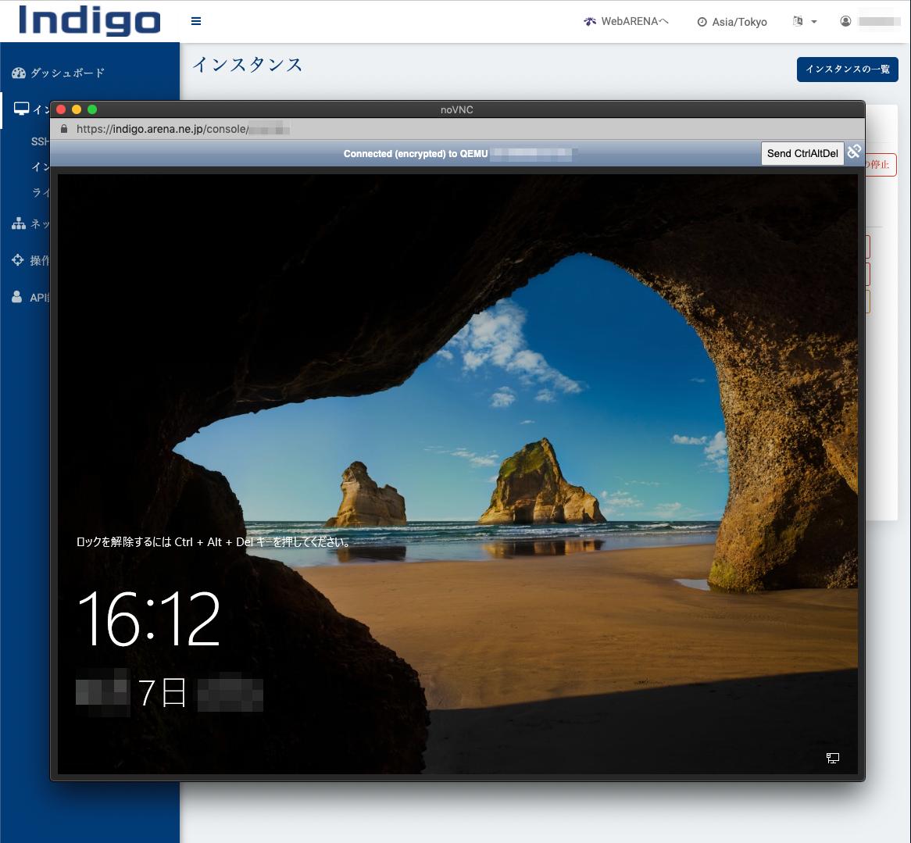
Task: Open the user account menu
Action: tap(869, 22)
